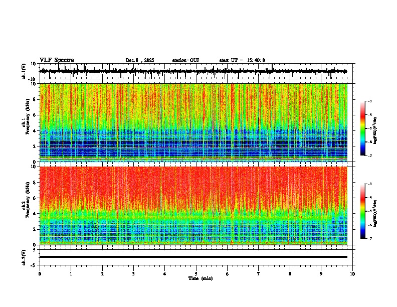Image resolution: width=397 pixels, height=307 pixels.
Task: Click the 'Time (min)' axis label
Action: [x=201, y=278]
